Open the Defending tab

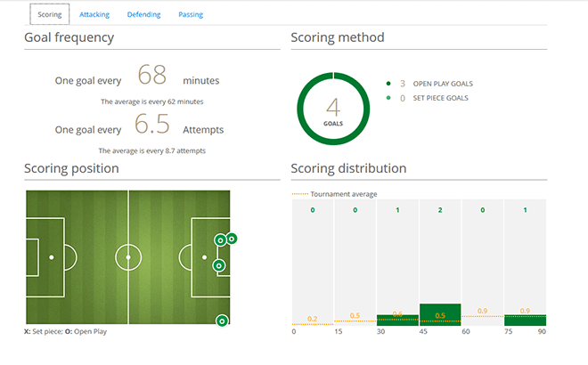click(x=143, y=15)
